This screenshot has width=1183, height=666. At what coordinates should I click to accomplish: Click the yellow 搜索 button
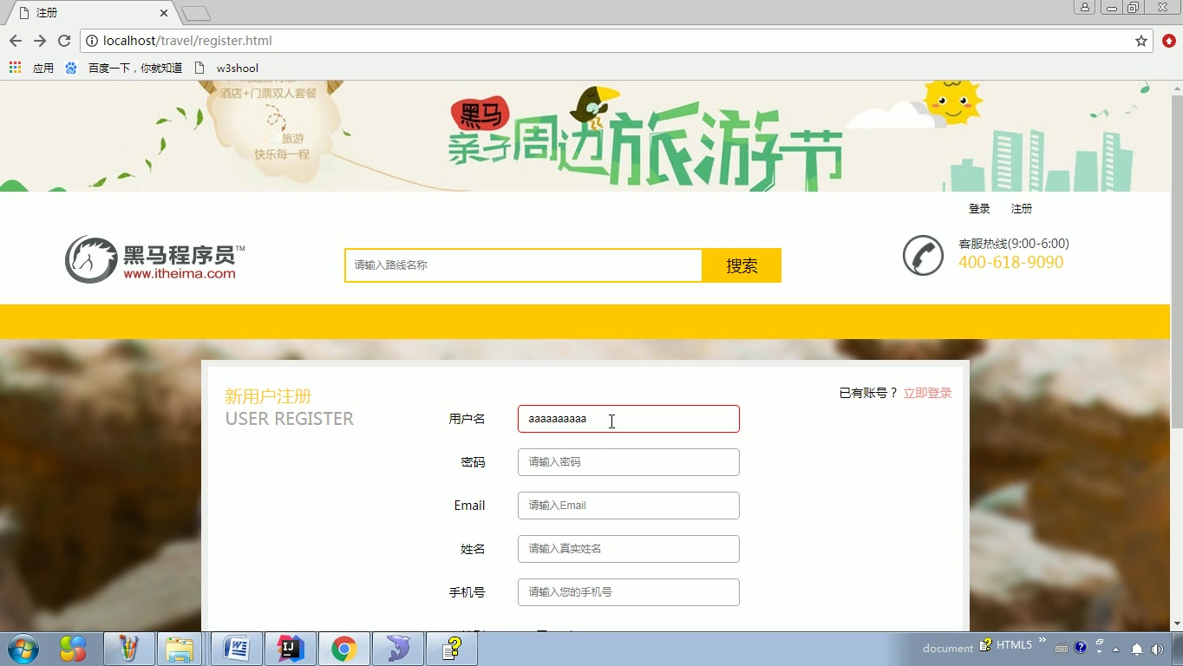click(x=742, y=265)
